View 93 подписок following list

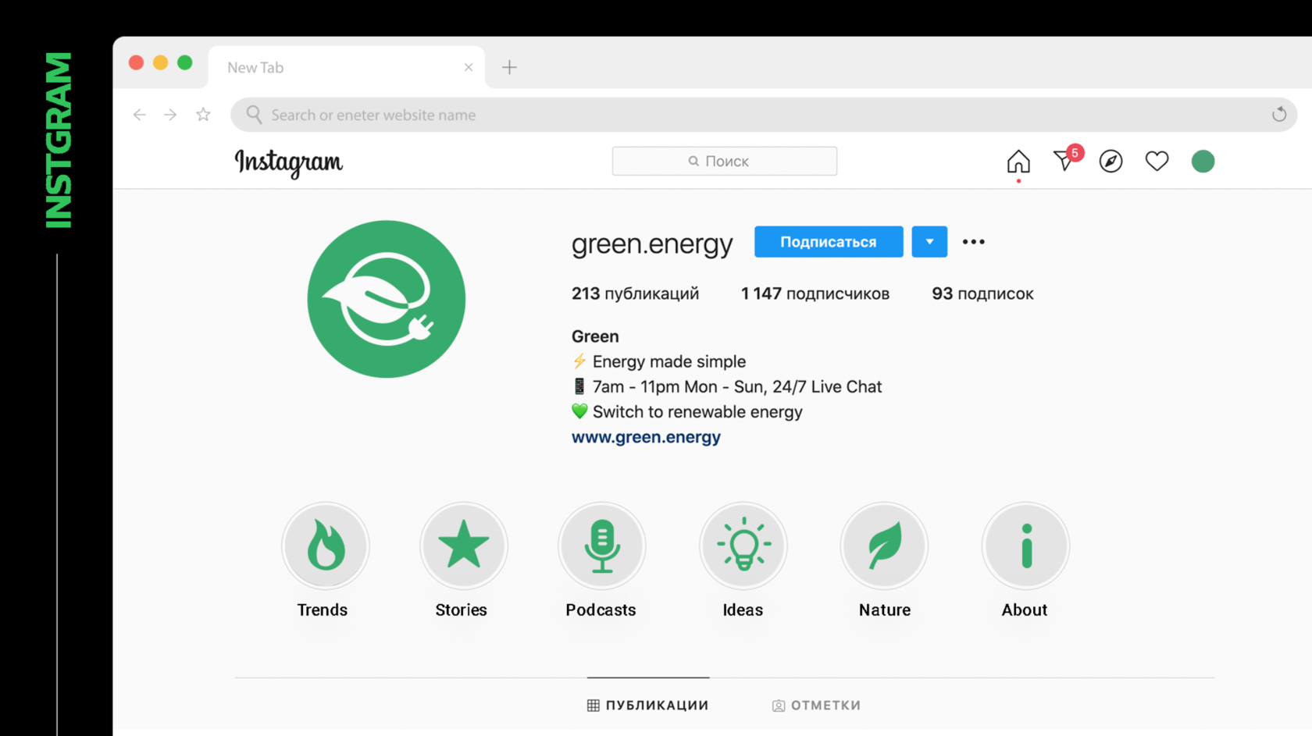click(982, 294)
